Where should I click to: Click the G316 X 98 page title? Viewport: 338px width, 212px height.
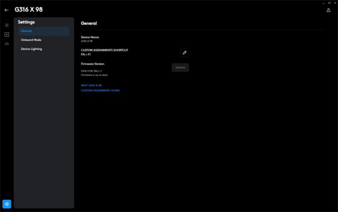29,10
